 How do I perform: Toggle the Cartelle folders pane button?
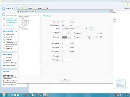[x=38, y=8]
